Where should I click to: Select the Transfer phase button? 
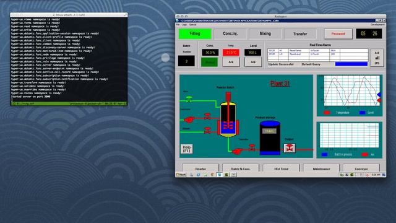(x=300, y=33)
